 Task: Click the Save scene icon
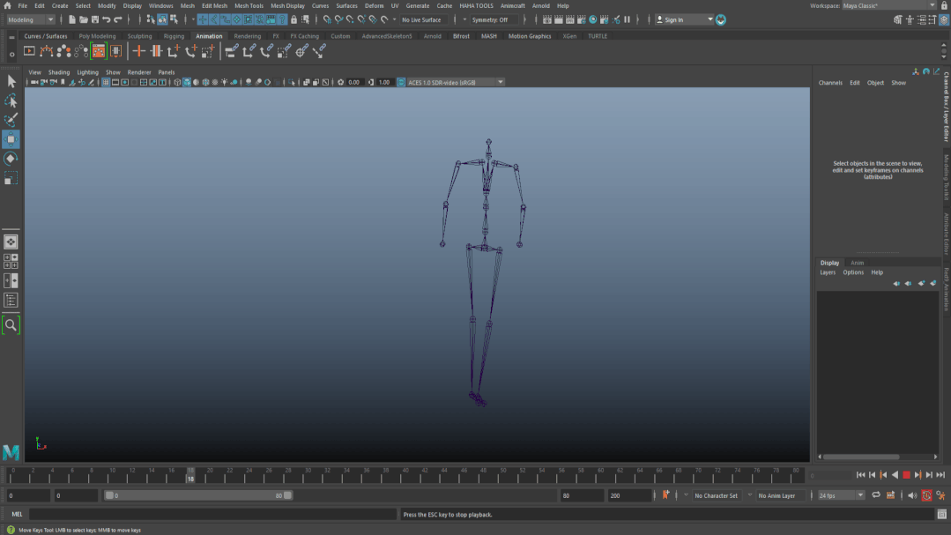click(x=94, y=19)
